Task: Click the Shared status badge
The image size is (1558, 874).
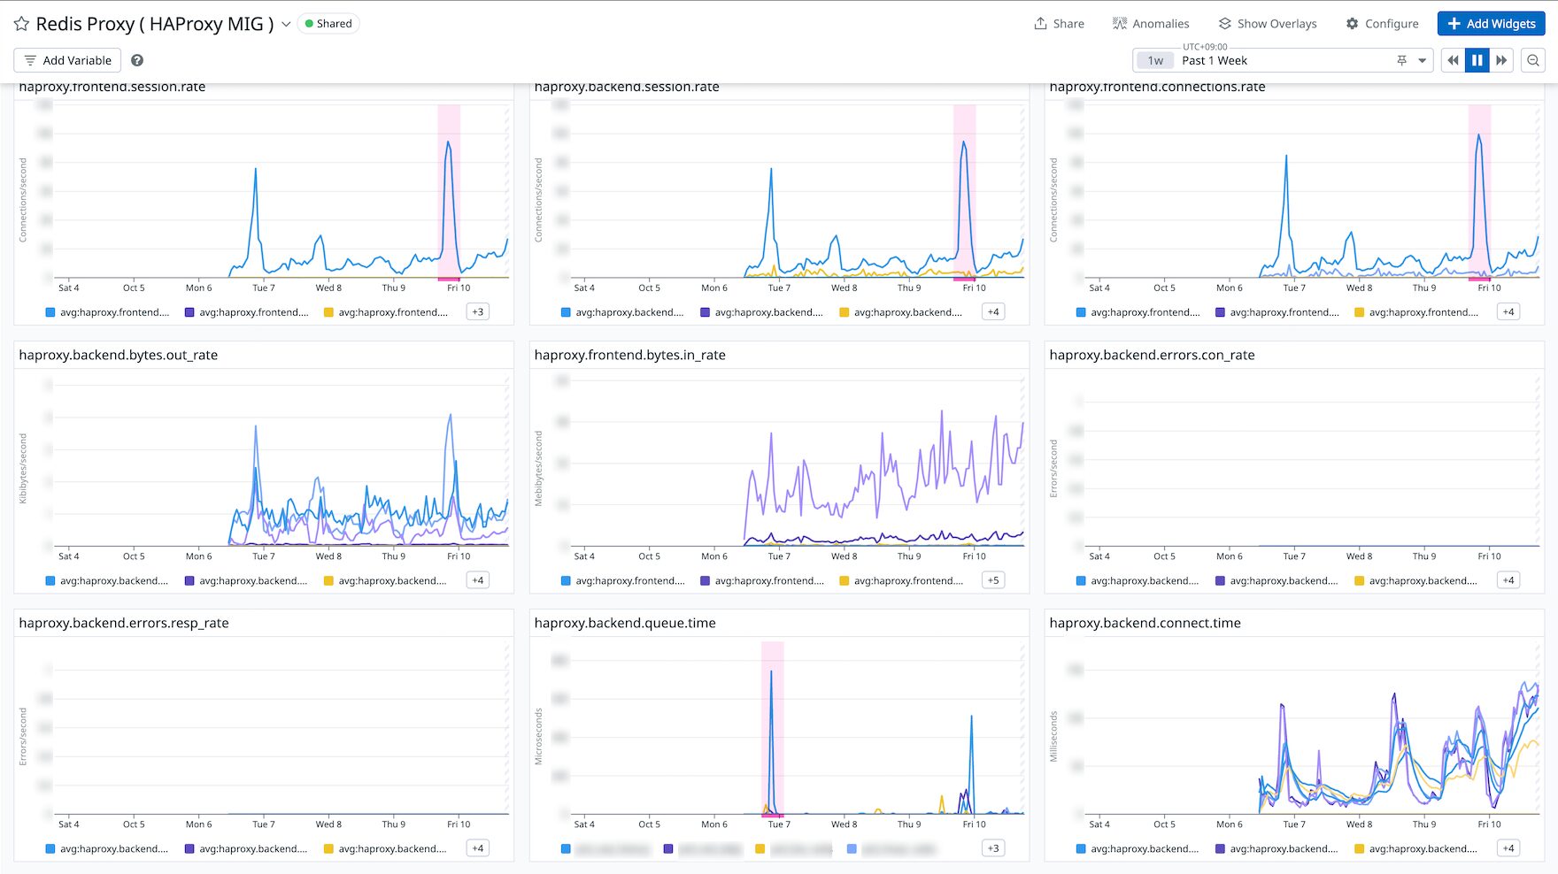Action: click(328, 24)
